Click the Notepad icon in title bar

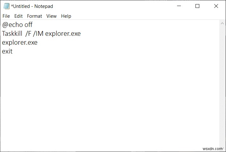click(x=6, y=6)
